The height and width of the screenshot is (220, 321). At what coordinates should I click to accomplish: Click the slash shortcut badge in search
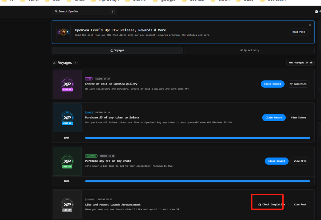click(113, 11)
